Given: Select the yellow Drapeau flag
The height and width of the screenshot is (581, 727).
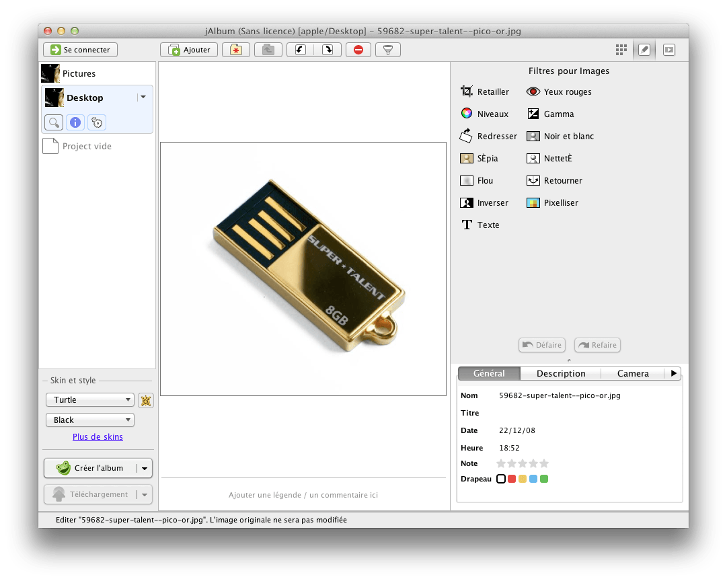Looking at the screenshot, I should [x=523, y=479].
